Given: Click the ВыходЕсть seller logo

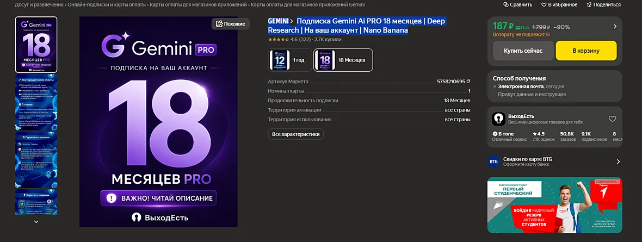Looking at the screenshot, I should [498, 119].
